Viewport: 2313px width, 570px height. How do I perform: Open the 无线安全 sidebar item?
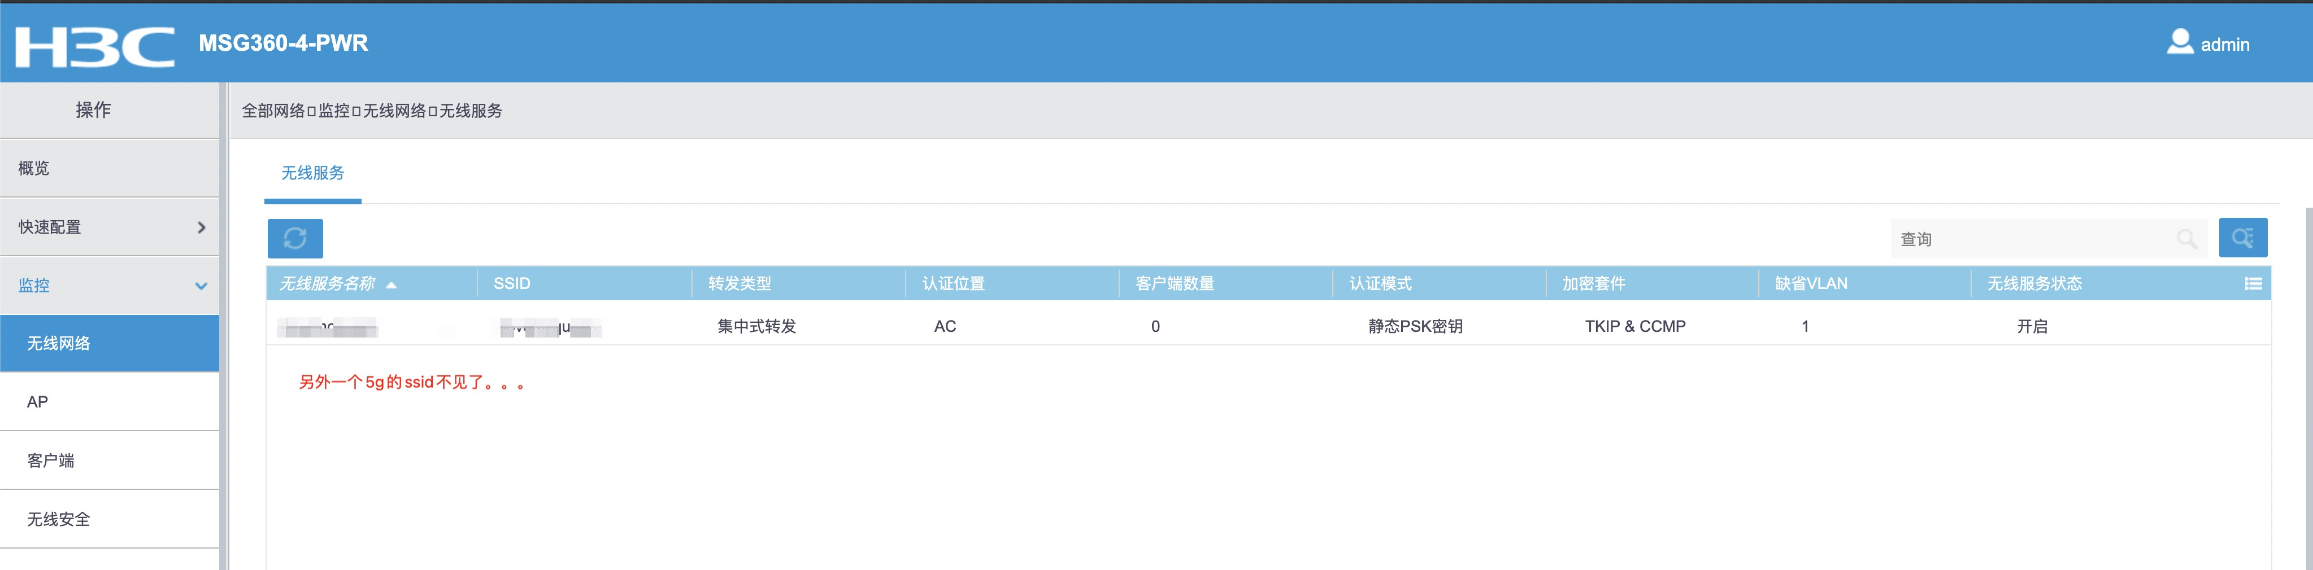[x=110, y=519]
